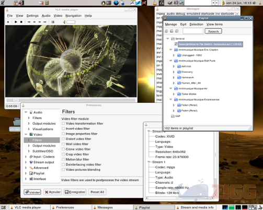The width and height of the screenshot is (263, 210).
Task: Click the Play button in VLC player
Action: point(16,22)
